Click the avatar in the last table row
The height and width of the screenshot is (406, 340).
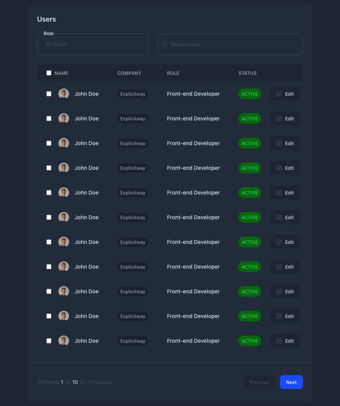(64, 341)
